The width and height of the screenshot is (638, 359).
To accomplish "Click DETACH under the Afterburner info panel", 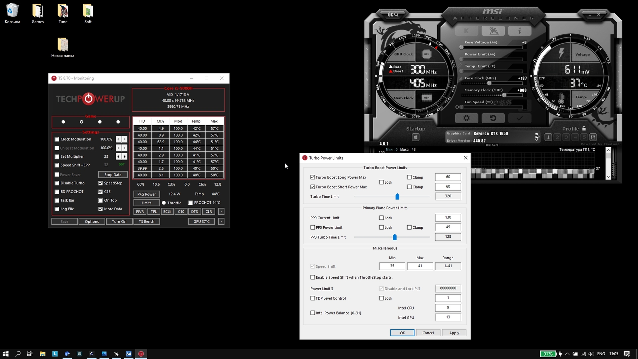I will point(492,145).
